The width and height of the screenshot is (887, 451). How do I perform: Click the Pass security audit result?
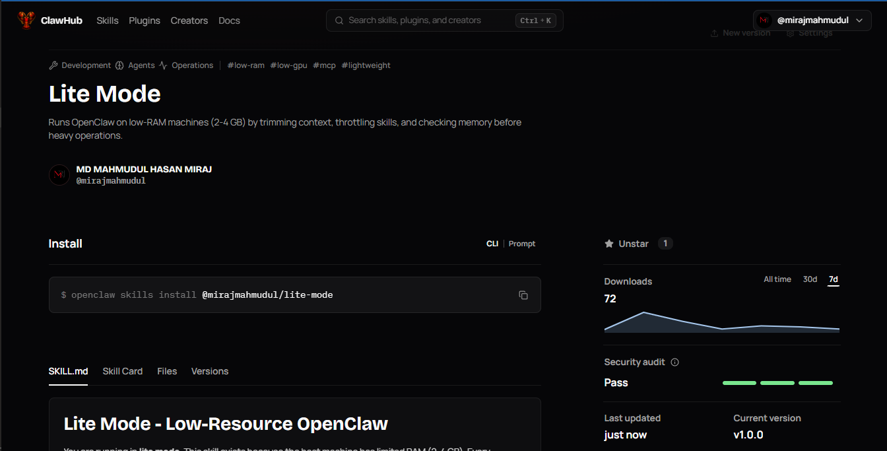point(616,383)
